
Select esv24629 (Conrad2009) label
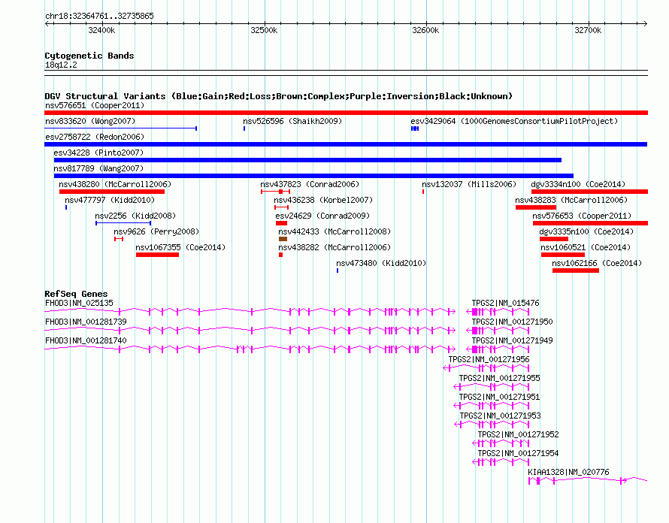click(322, 216)
